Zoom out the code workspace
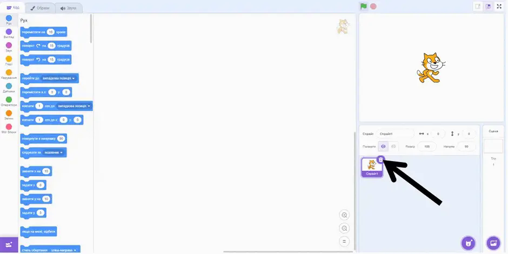The width and height of the screenshot is (508, 254). point(344,228)
